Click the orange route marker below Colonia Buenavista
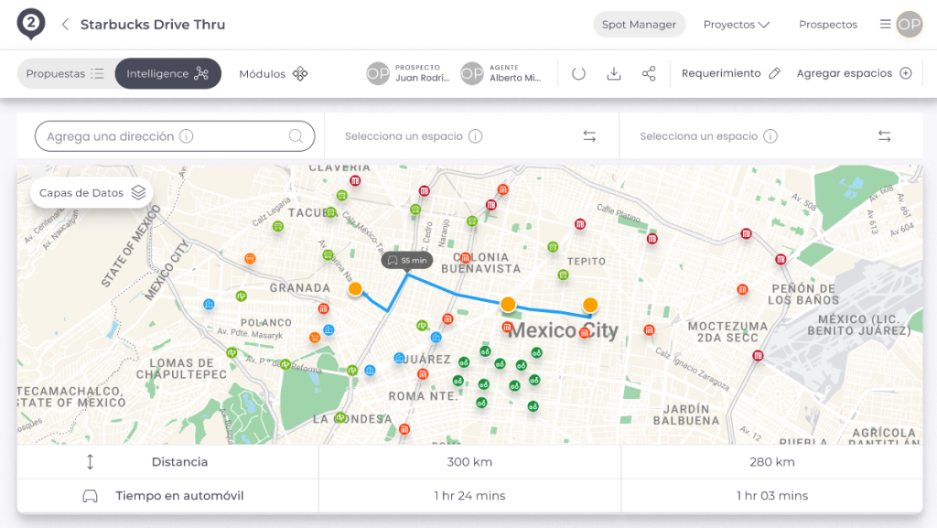Image resolution: width=937 pixels, height=528 pixels. coord(508,304)
